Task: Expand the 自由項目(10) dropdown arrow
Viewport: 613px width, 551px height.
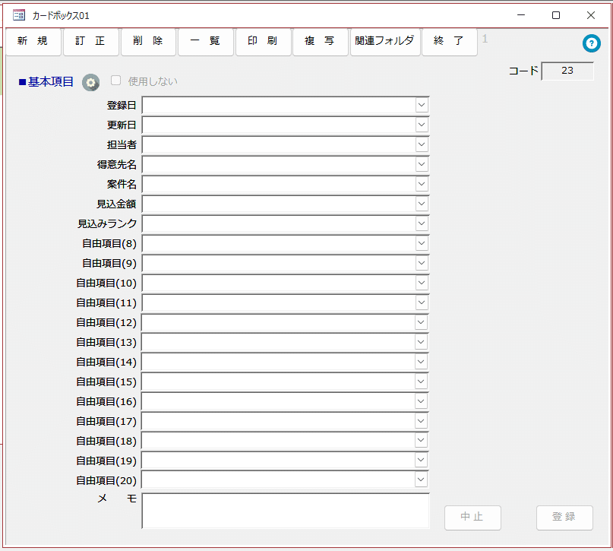Action: click(422, 283)
